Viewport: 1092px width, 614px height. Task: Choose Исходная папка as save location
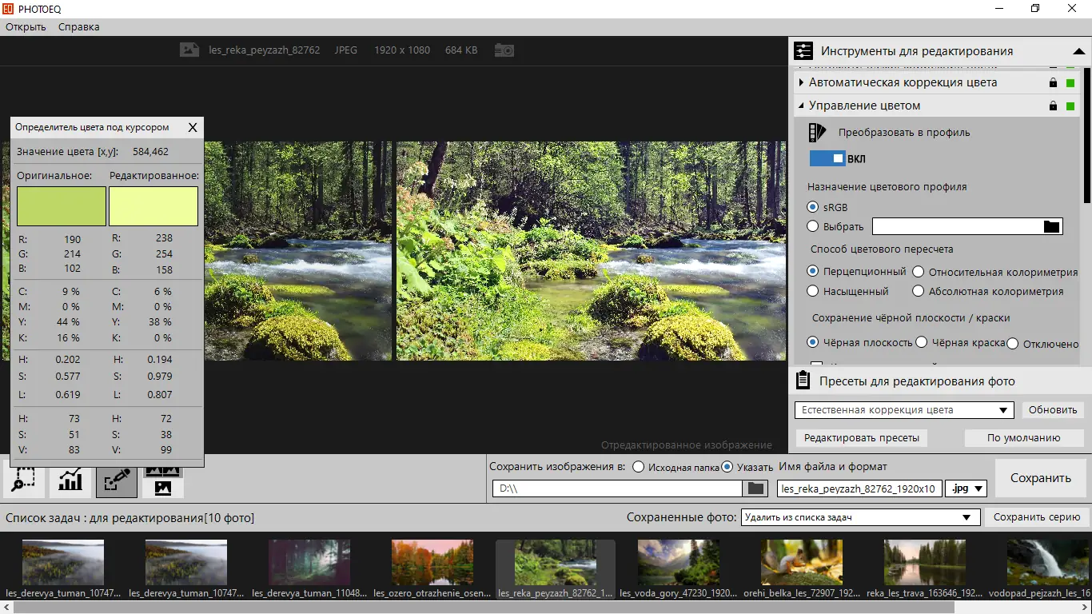[x=638, y=467]
